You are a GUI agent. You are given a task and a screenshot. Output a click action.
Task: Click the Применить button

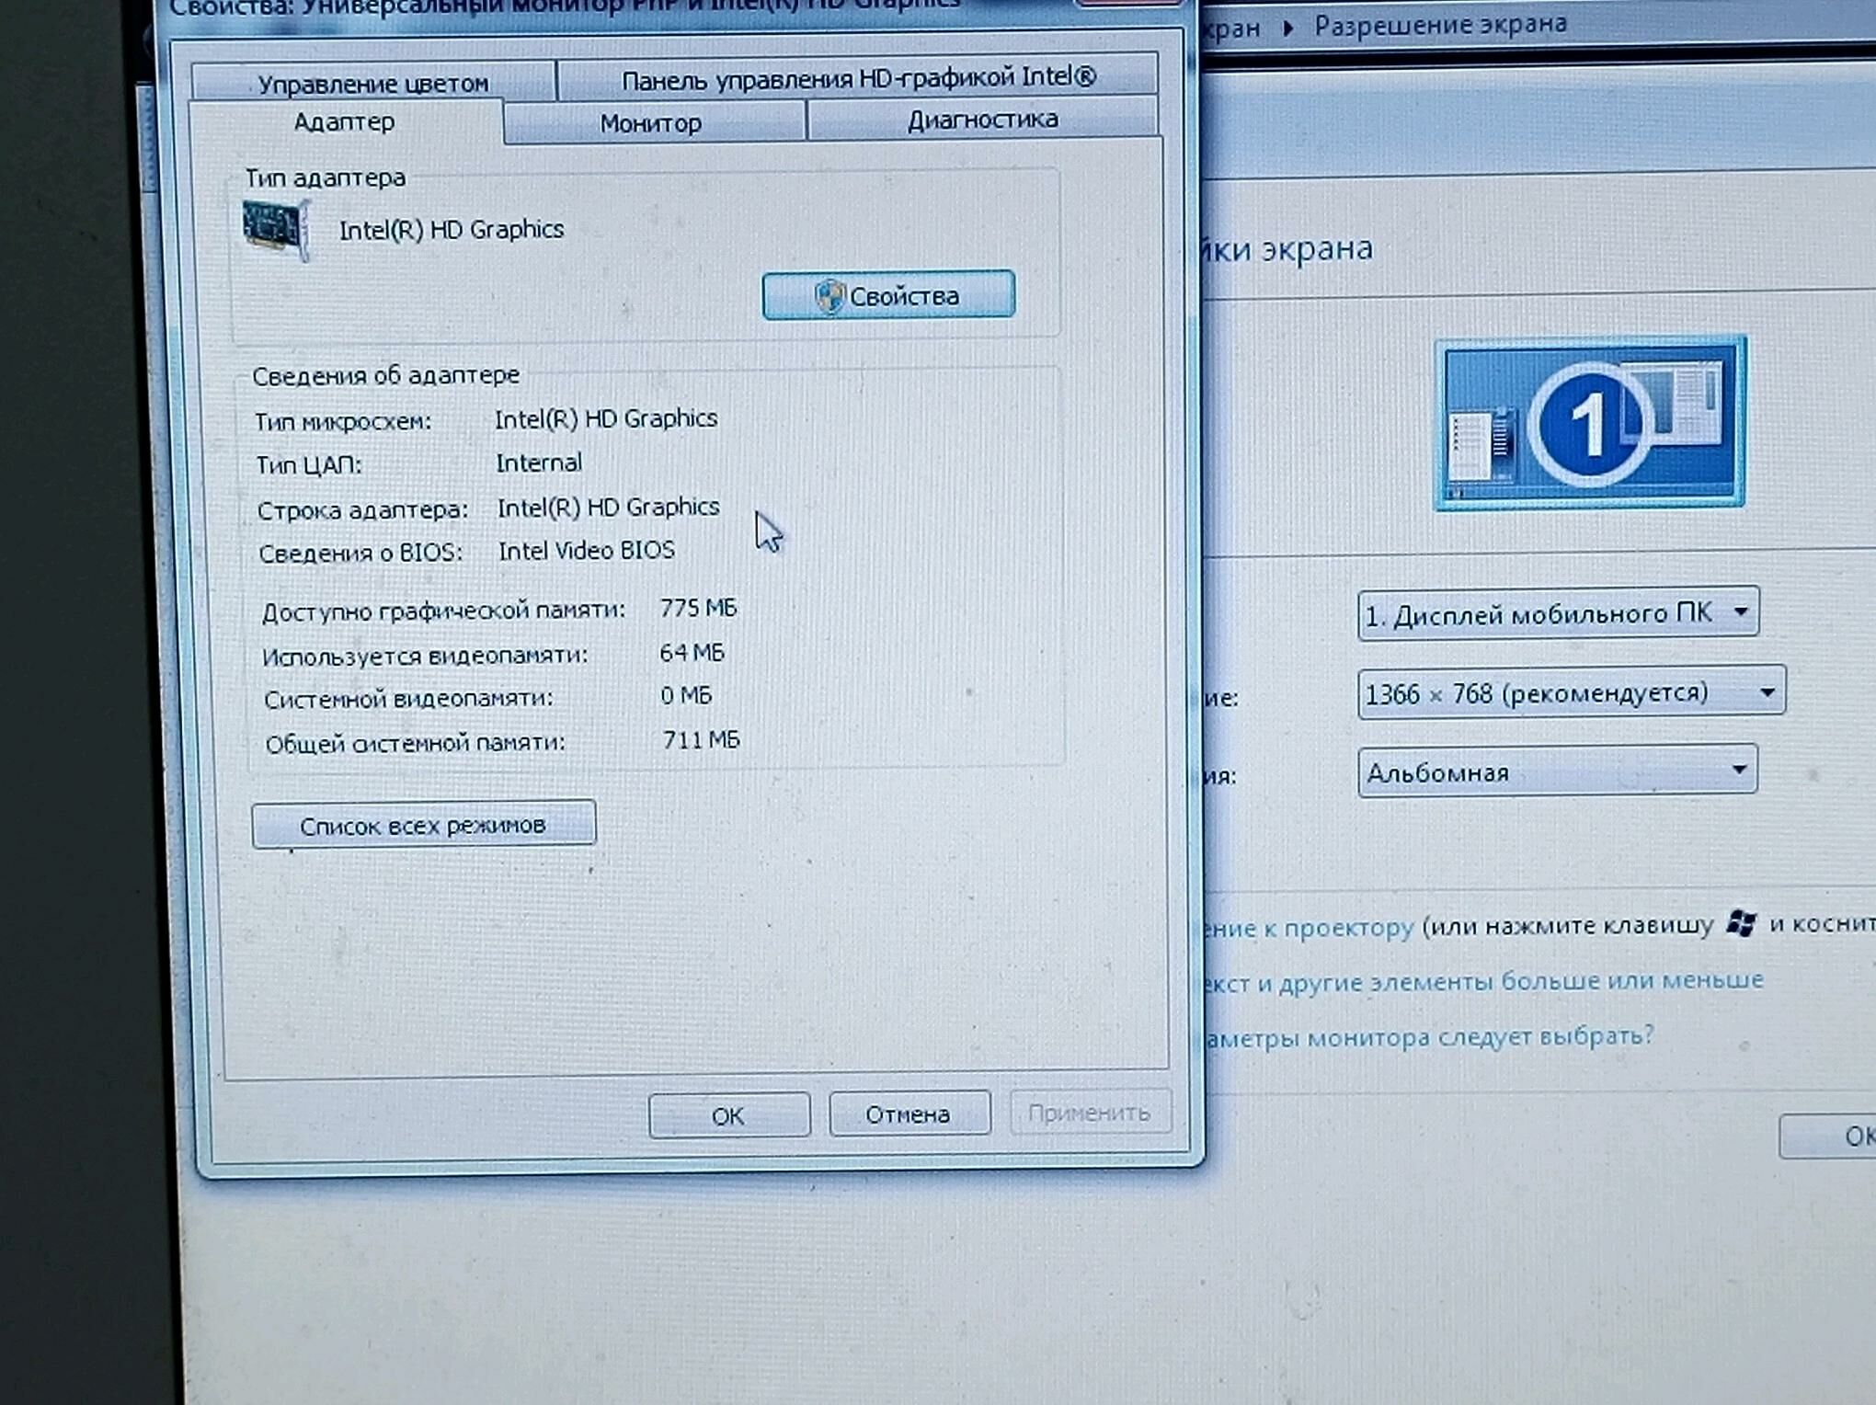1090,1113
